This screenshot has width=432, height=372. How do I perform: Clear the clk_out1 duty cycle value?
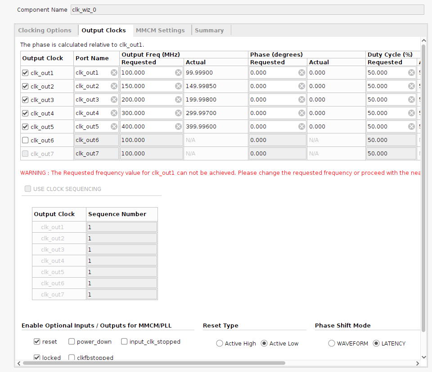pyautogui.click(x=410, y=72)
